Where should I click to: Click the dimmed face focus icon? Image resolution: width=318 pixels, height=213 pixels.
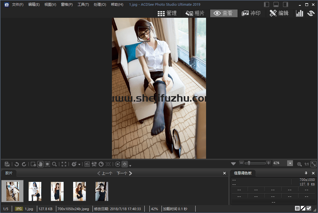point(108,164)
